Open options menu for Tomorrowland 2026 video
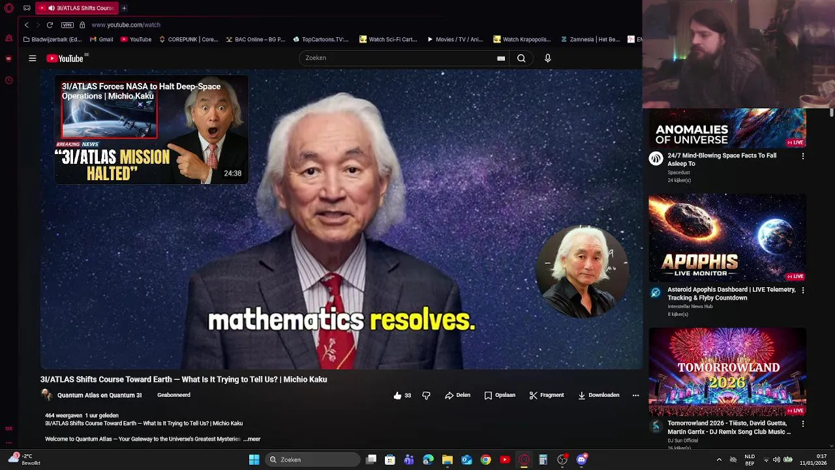The height and width of the screenshot is (470, 835). pos(803,424)
